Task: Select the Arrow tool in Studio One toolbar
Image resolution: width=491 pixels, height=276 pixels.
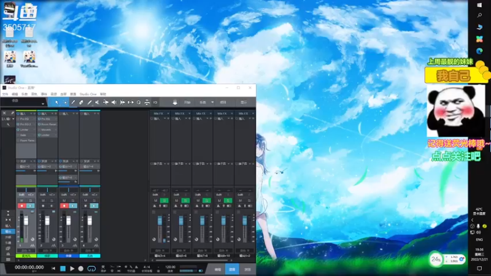Action: tap(56, 102)
